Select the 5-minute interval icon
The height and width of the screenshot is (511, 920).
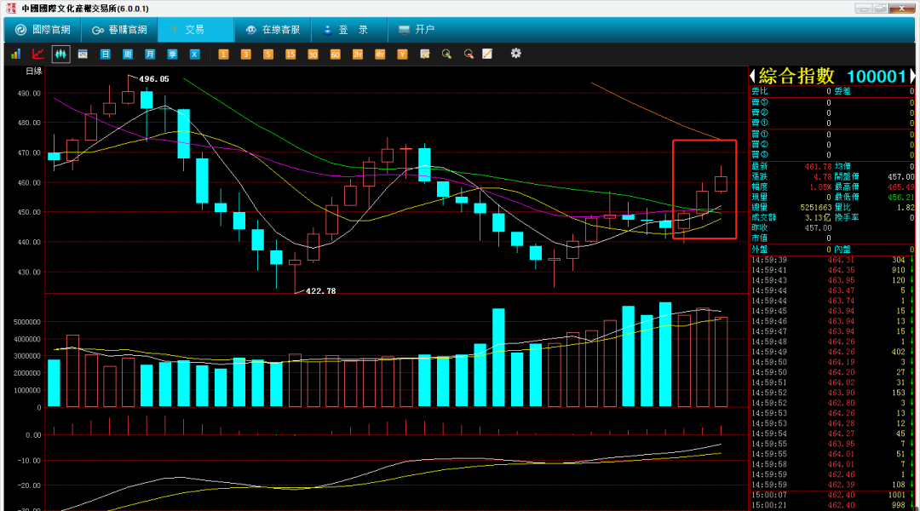pos(268,54)
